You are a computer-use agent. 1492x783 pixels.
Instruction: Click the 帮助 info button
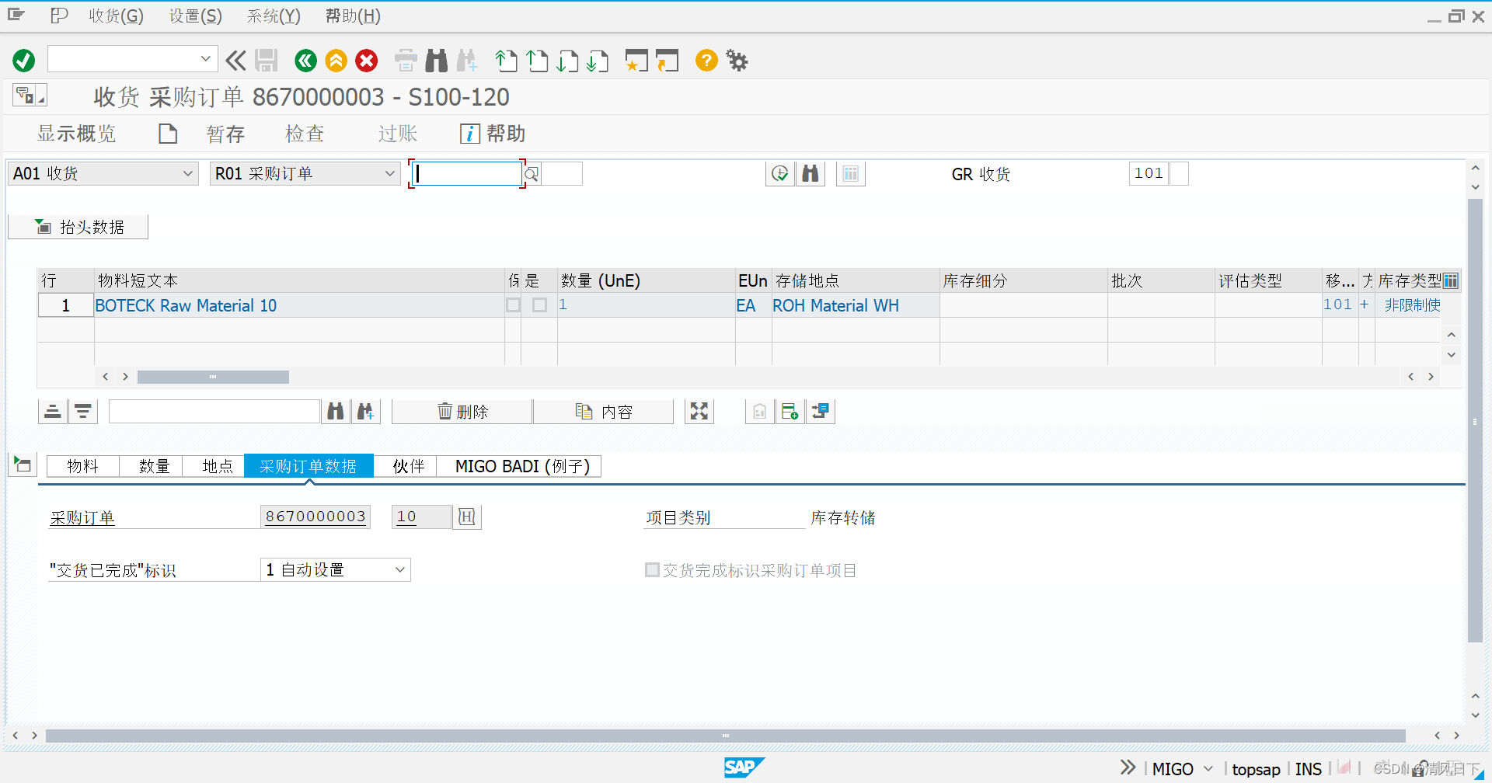(x=493, y=134)
